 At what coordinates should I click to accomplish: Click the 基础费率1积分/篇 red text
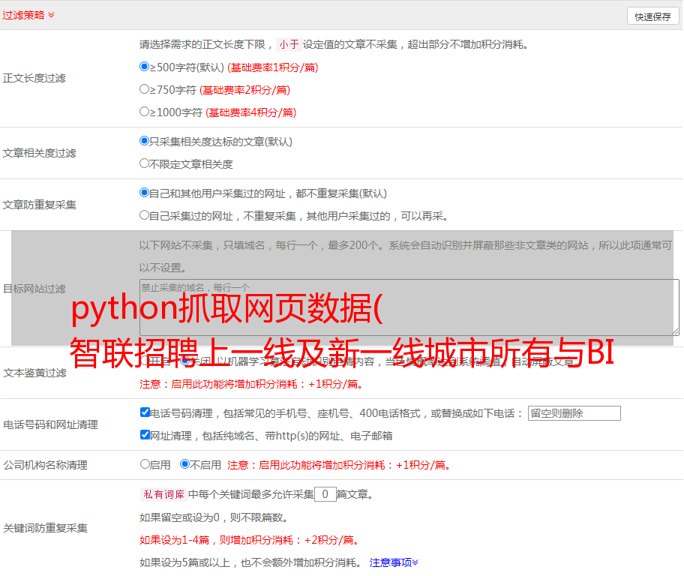(273, 67)
